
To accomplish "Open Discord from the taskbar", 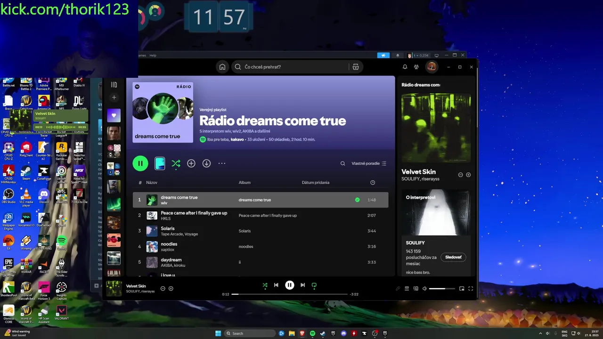I will 343,333.
